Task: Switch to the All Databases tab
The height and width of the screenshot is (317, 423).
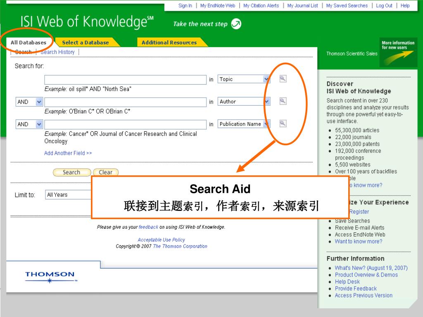Action: tap(29, 43)
